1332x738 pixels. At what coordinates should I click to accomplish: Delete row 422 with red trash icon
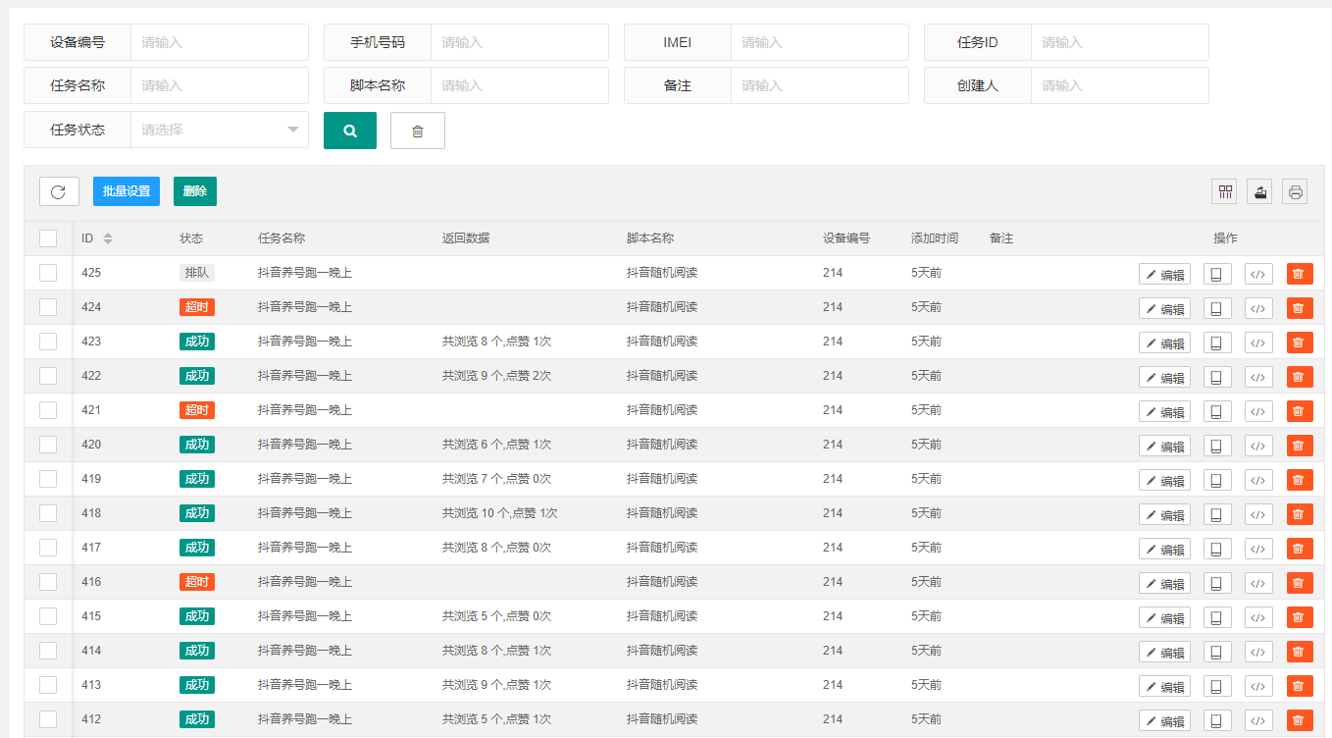(x=1300, y=377)
